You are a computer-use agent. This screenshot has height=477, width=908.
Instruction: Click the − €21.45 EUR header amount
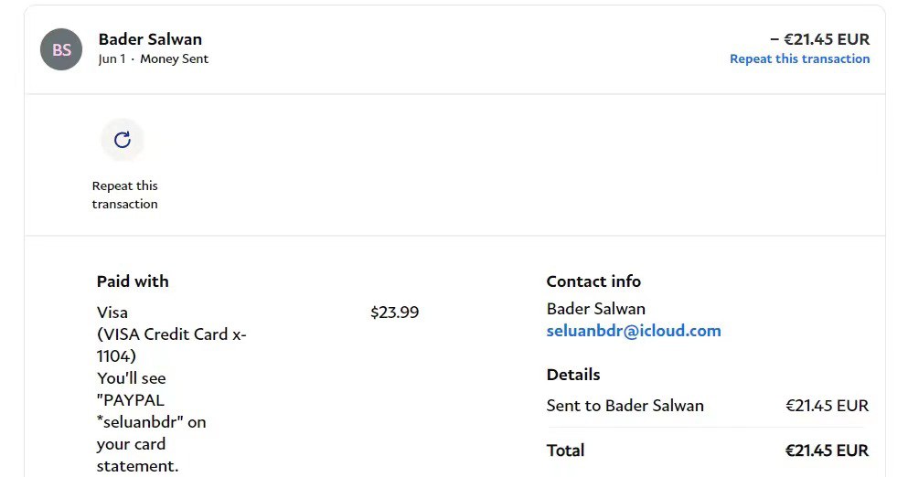pyautogui.click(x=819, y=39)
